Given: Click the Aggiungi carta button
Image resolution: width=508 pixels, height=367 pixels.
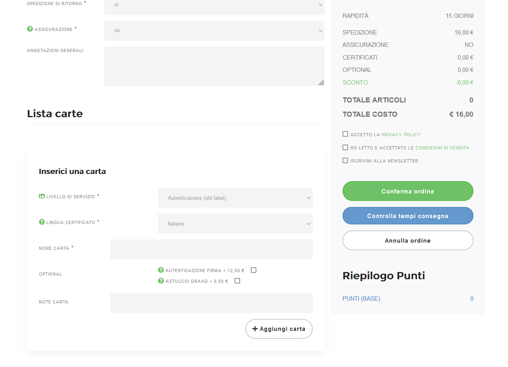Looking at the screenshot, I should (x=279, y=329).
